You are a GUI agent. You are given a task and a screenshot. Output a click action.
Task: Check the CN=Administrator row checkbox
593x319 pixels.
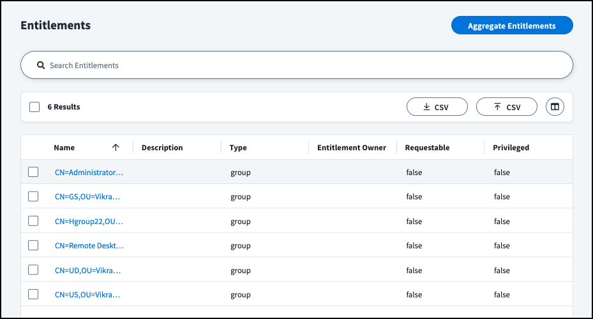click(33, 172)
